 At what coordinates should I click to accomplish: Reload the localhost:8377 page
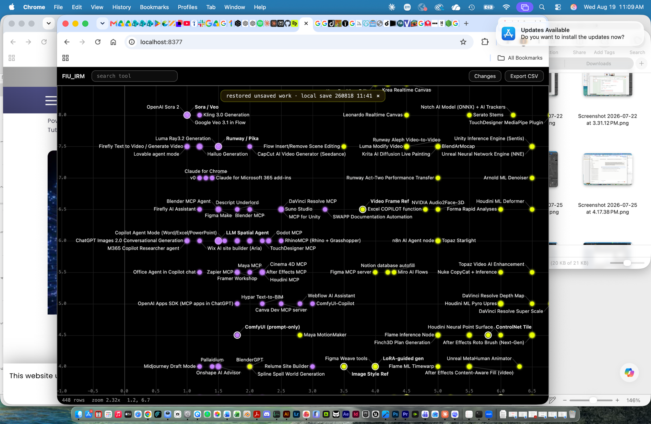(x=98, y=42)
